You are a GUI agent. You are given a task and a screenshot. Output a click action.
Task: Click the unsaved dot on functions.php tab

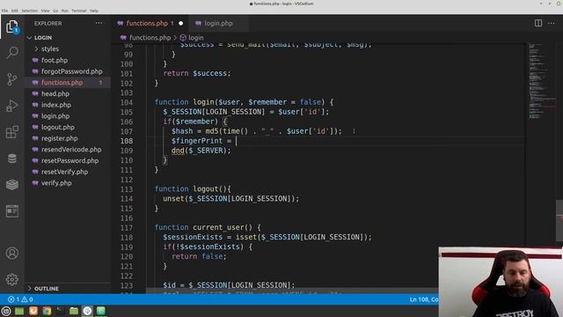coord(180,24)
